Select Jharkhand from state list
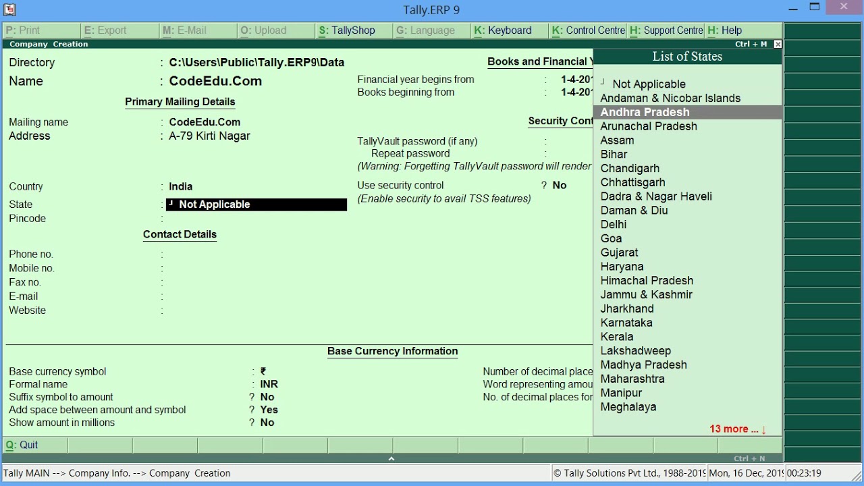 (627, 309)
